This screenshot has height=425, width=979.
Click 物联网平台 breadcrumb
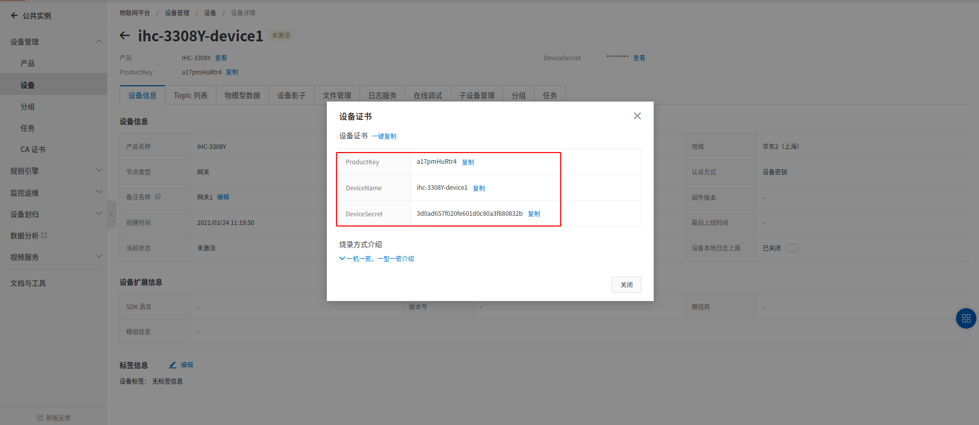[135, 13]
